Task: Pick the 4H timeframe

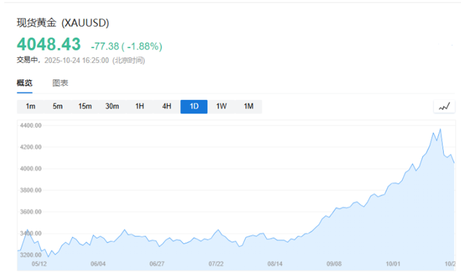Action: (x=167, y=107)
